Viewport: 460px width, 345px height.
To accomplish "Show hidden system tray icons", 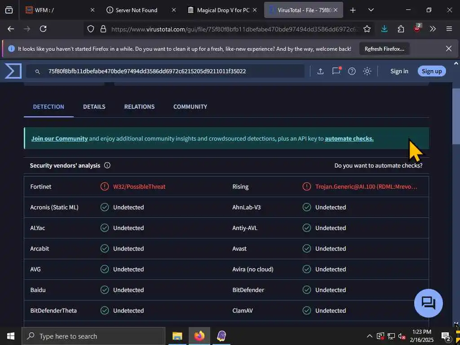I will (x=370, y=336).
